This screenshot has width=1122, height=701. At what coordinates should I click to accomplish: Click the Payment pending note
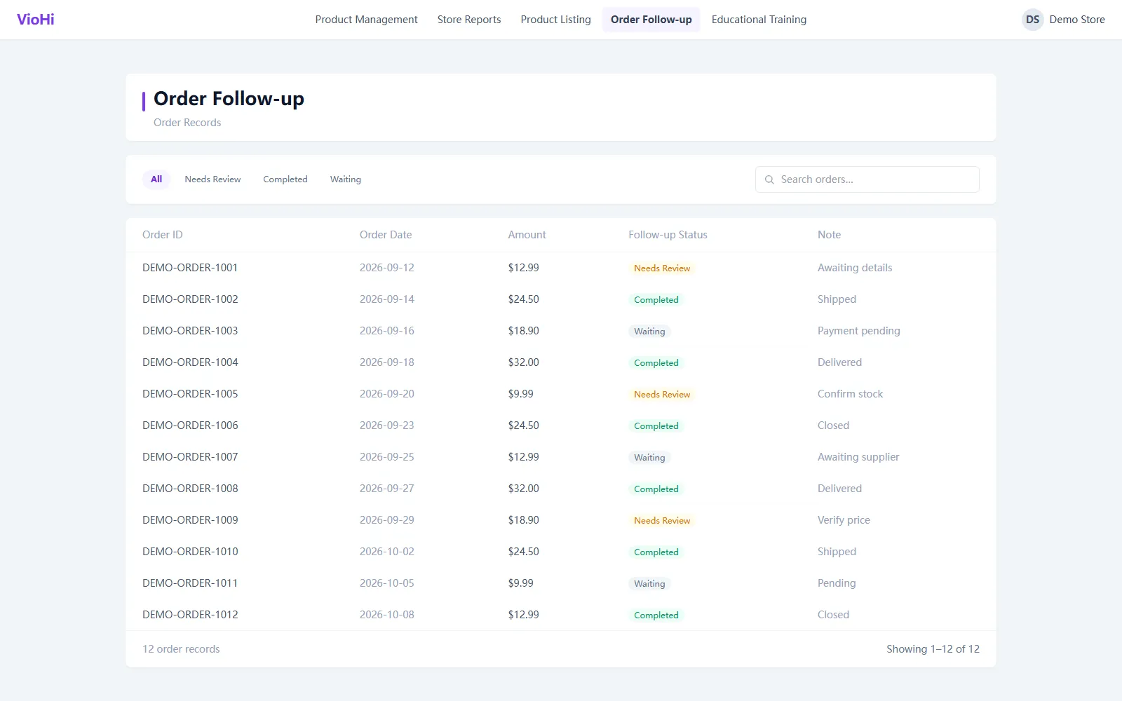point(859,331)
